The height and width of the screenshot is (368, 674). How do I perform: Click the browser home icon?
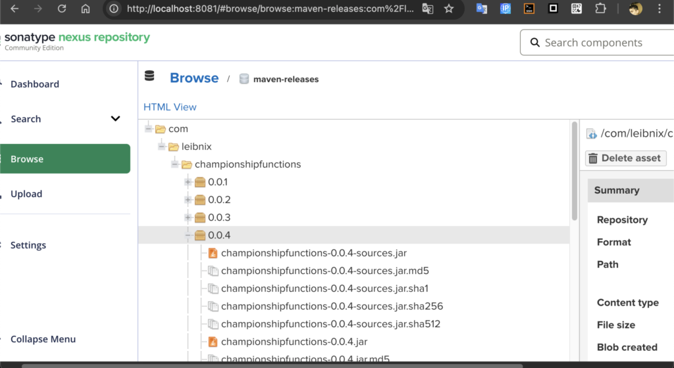[x=86, y=9]
